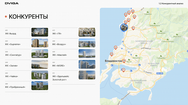
Task: Click map marker 10 on the coast
Action: [116, 48]
